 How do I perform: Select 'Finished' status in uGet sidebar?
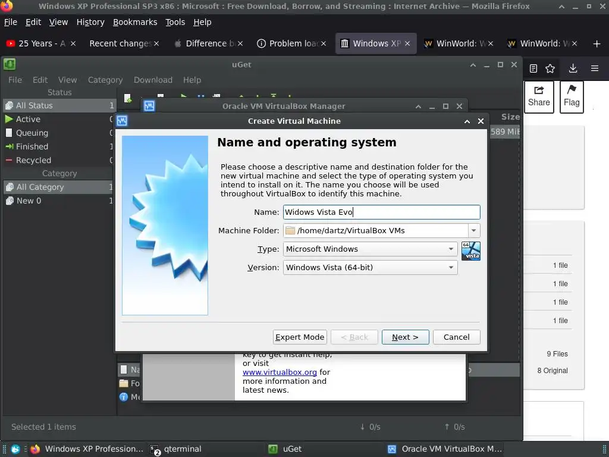point(59,146)
